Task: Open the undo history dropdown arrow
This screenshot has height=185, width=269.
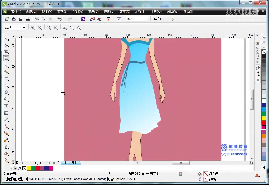Action: coord(65,19)
